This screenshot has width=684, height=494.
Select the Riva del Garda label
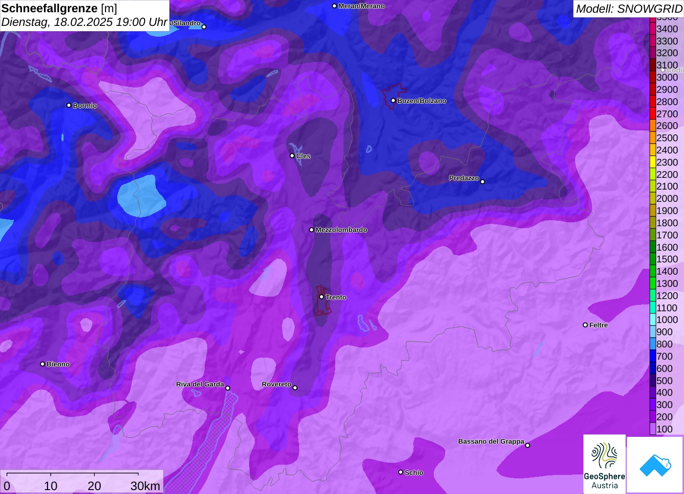[x=200, y=384]
